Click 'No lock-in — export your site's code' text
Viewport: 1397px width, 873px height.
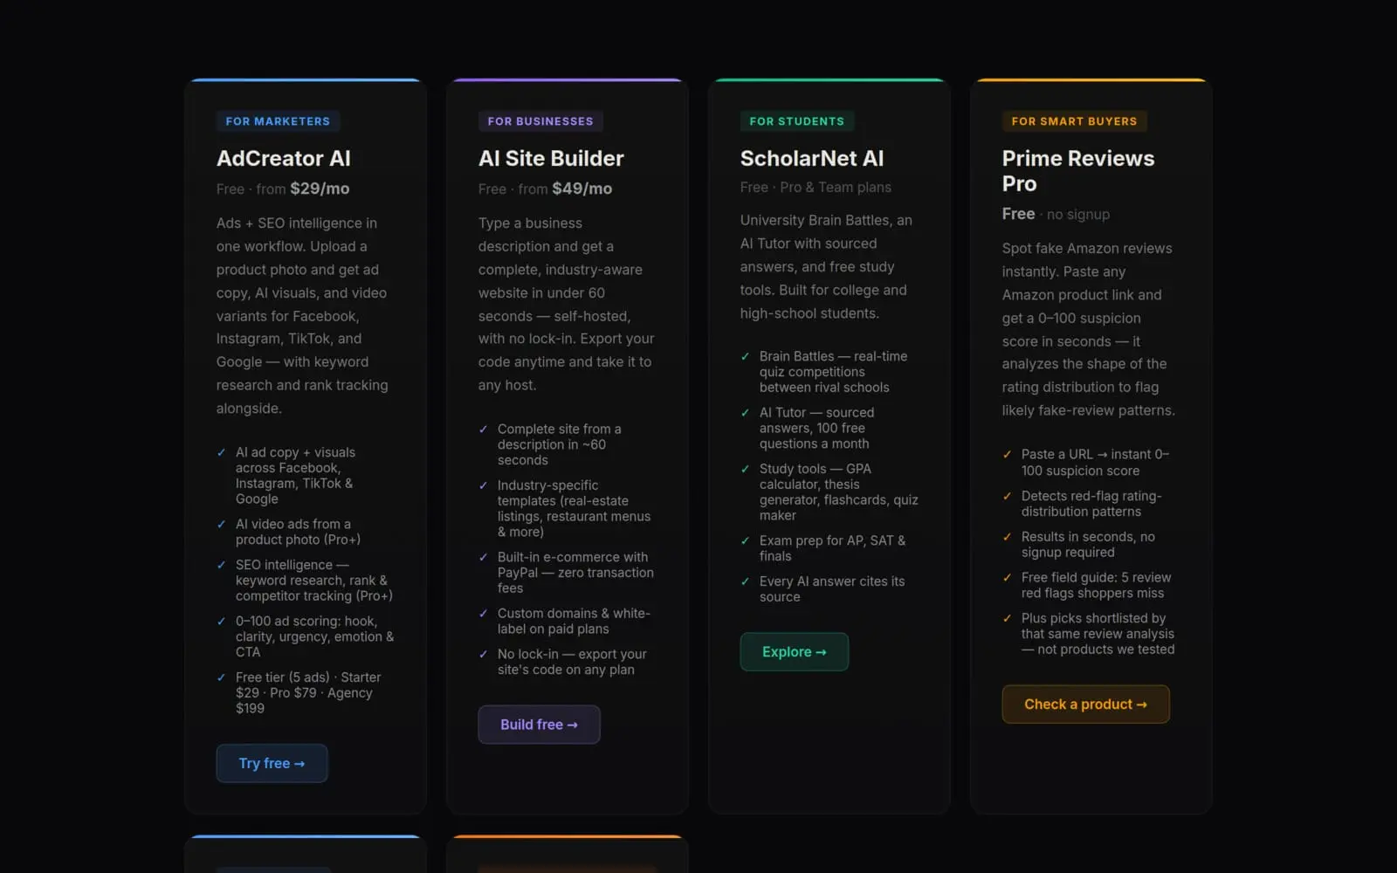coord(572,662)
